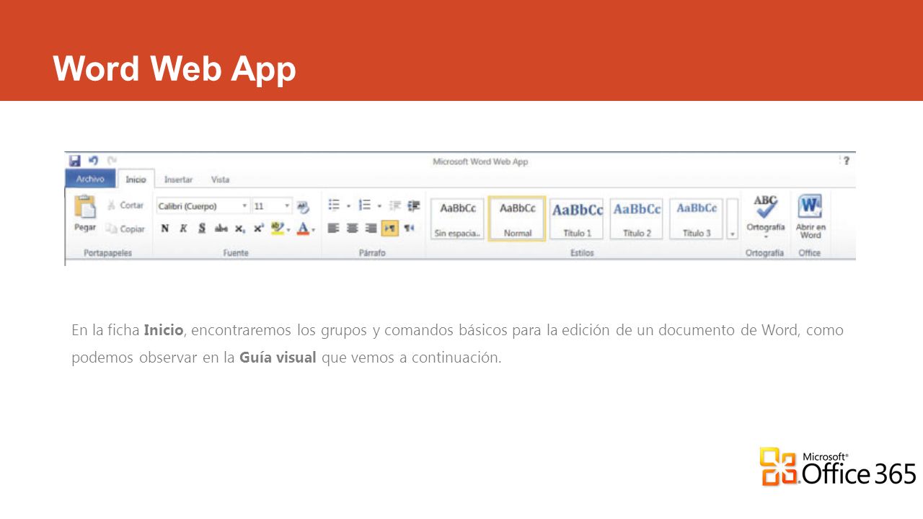923x519 pixels.
Task: Click the numbered list icon
Action: click(x=365, y=205)
